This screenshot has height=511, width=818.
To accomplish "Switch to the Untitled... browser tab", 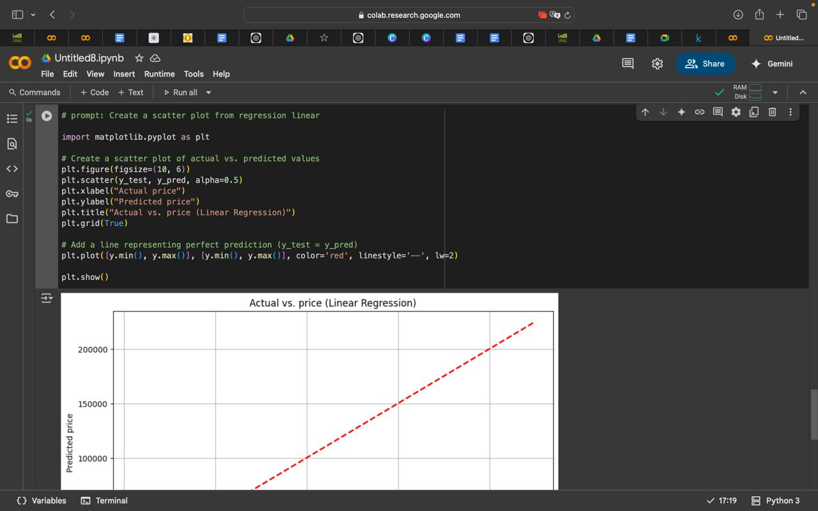I will click(783, 38).
